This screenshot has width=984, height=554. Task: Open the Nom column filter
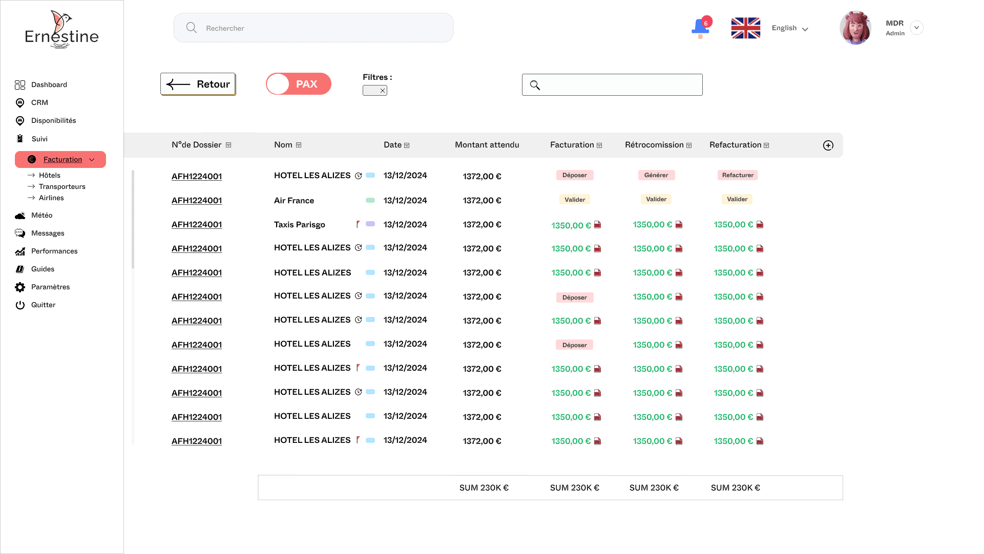tap(299, 145)
